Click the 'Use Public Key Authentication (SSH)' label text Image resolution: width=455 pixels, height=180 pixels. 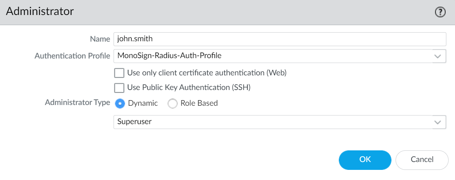coord(189,88)
